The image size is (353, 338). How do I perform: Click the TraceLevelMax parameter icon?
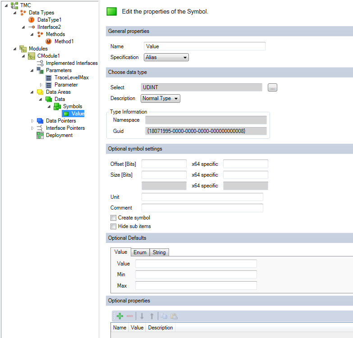tap(48, 78)
